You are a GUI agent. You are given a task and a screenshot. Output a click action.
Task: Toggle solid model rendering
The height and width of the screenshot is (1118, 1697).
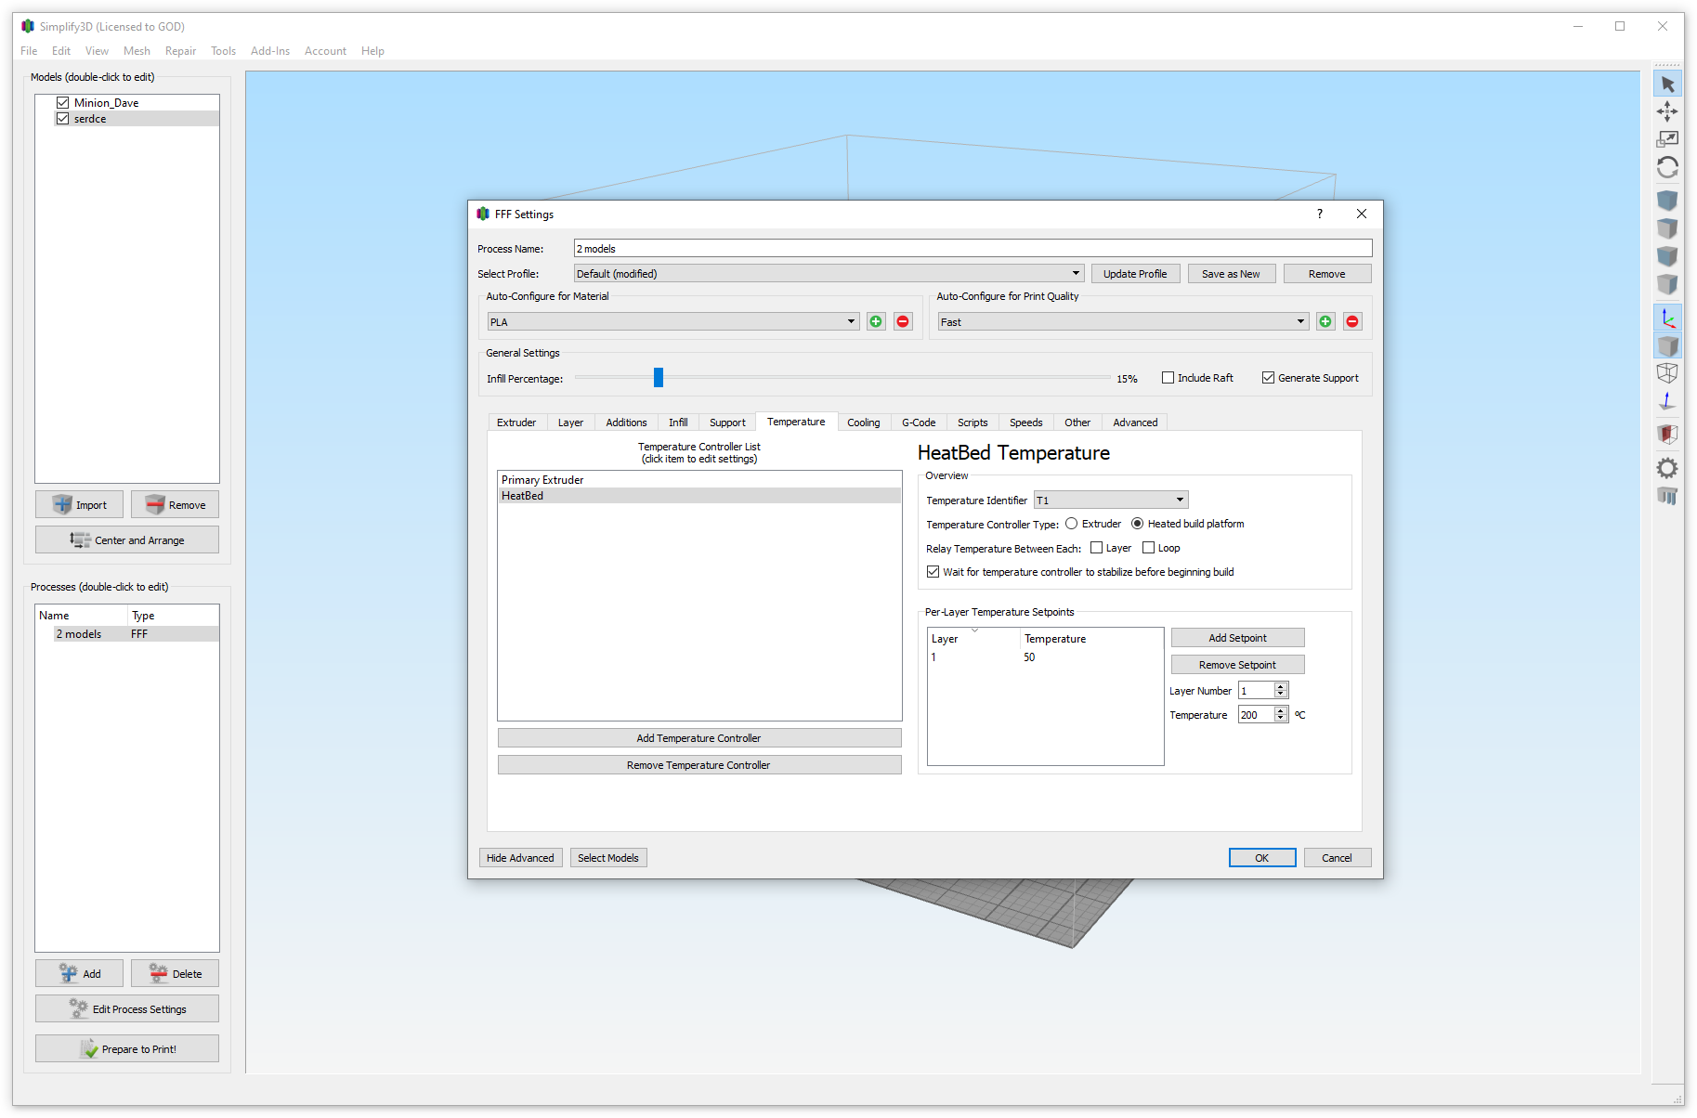(1667, 345)
